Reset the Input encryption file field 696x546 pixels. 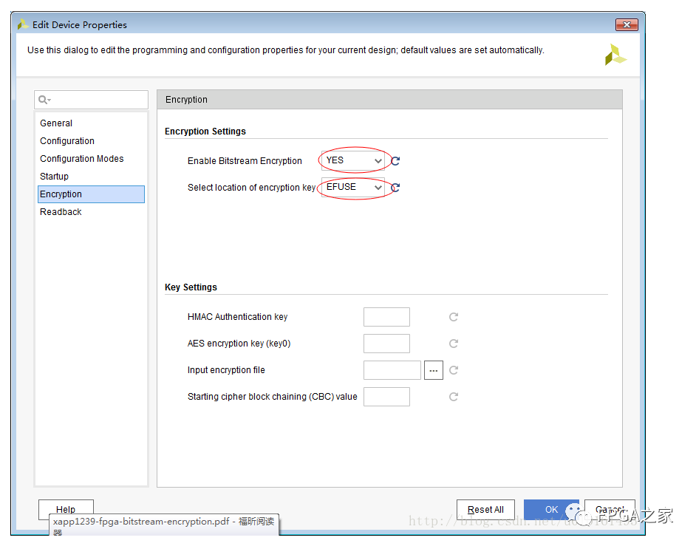(x=453, y=370)
